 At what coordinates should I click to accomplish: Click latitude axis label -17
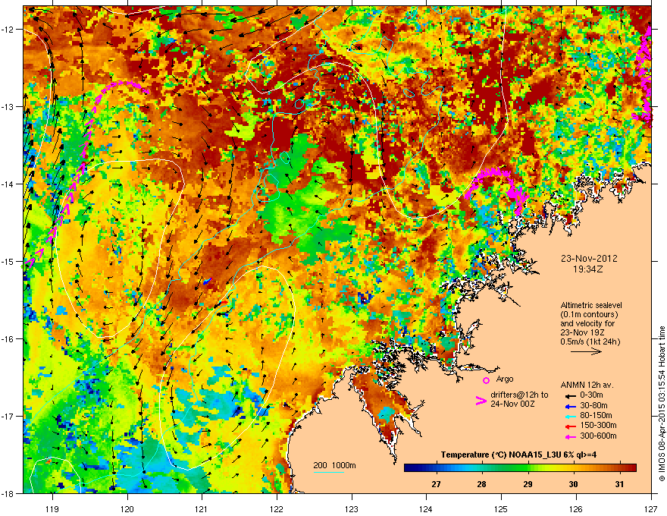point(8,416)
